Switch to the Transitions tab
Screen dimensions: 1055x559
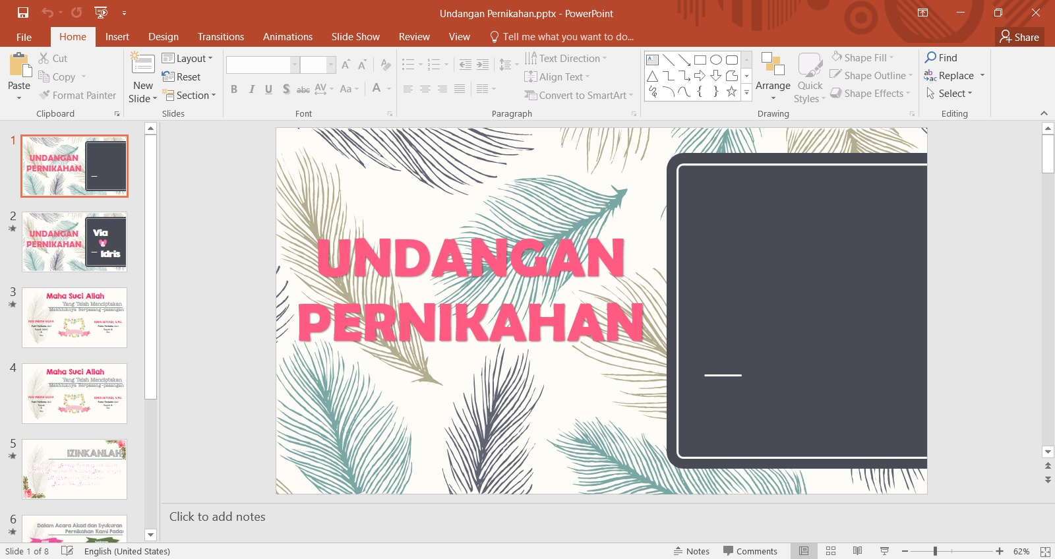point(221,37)
